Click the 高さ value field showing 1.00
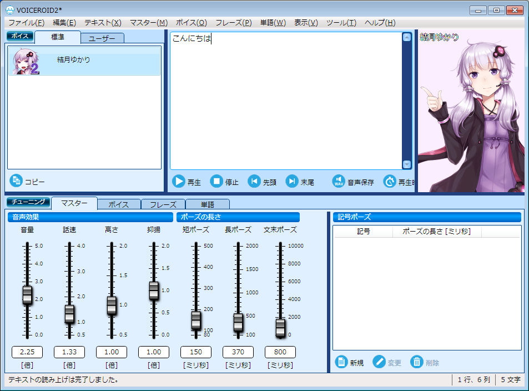Screen dimensions: 529x391 (x=112, y=352)
